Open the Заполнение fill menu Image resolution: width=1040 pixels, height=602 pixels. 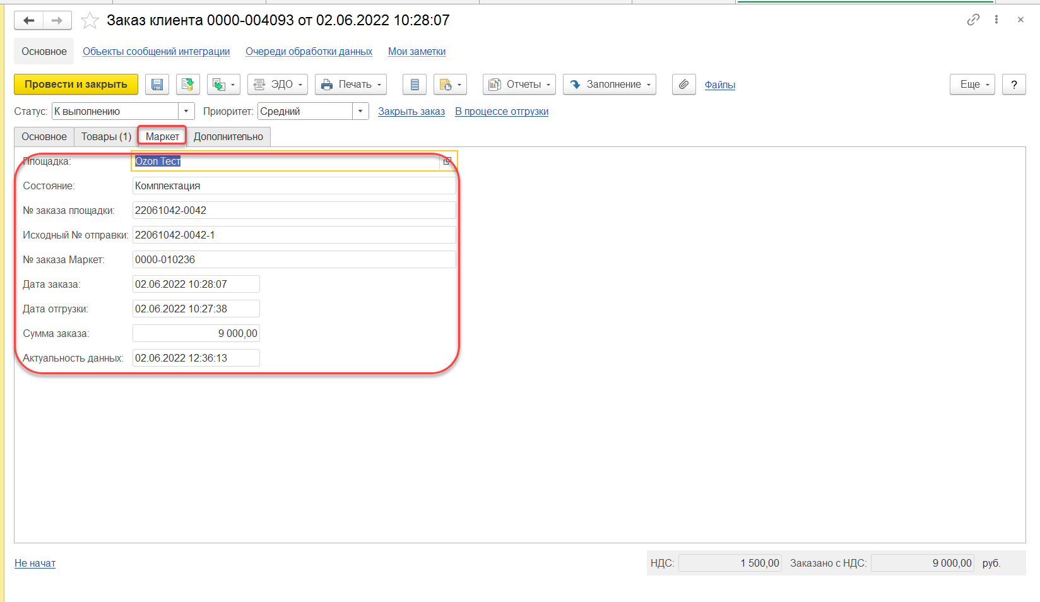(610, 85)
